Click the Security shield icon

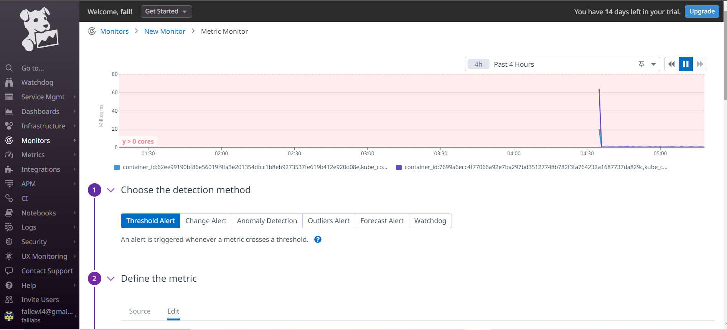tap(9, 242)
